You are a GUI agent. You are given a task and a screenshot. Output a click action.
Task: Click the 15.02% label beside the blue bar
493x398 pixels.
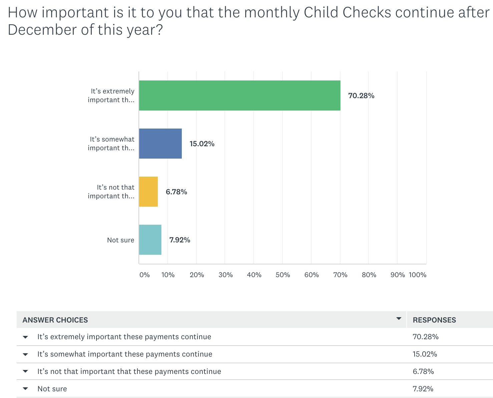[x=202, y=144]
